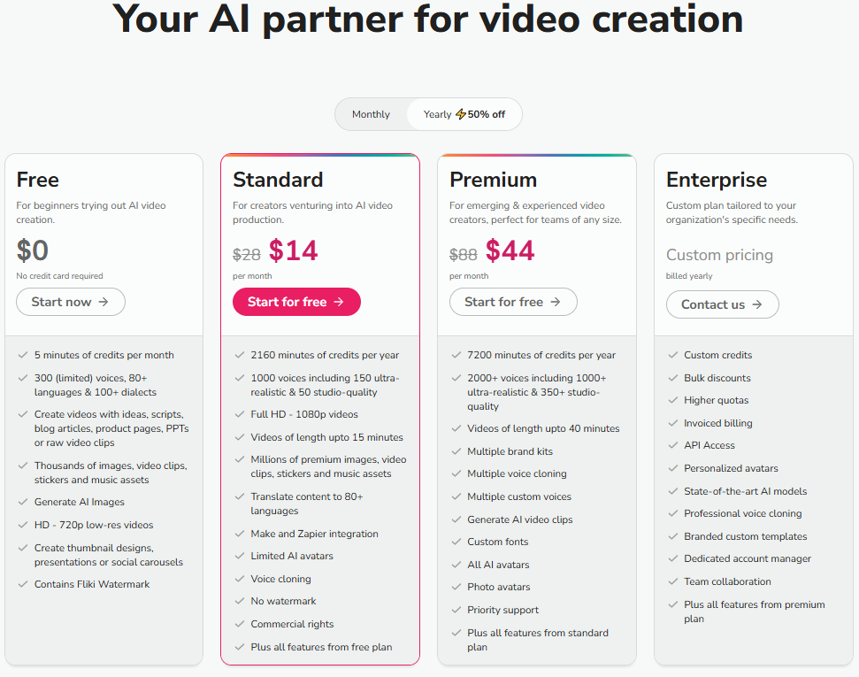The height and width of the screenshot is (677, 859).
Task: Click checkmark next to No watermark
Action: point(239,602)
